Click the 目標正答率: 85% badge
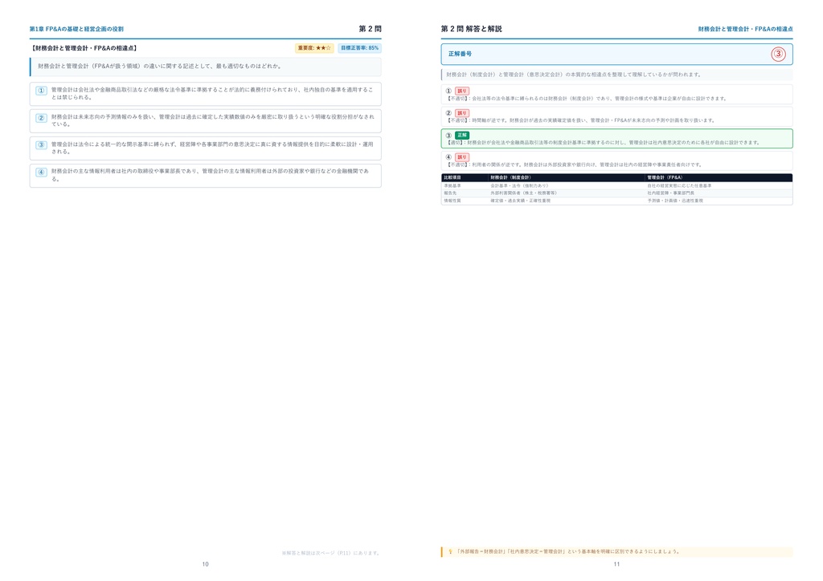823x581 pixels. (359, 48)
